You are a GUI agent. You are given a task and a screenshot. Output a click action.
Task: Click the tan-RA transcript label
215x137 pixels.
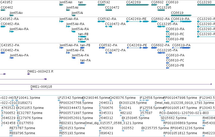[84, 39]
